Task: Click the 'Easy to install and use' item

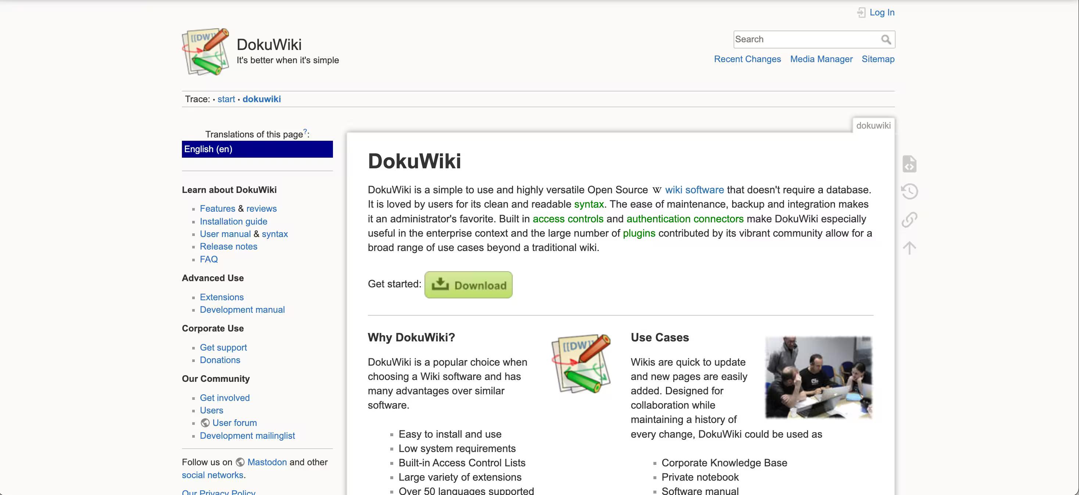Action: (450, 434)
